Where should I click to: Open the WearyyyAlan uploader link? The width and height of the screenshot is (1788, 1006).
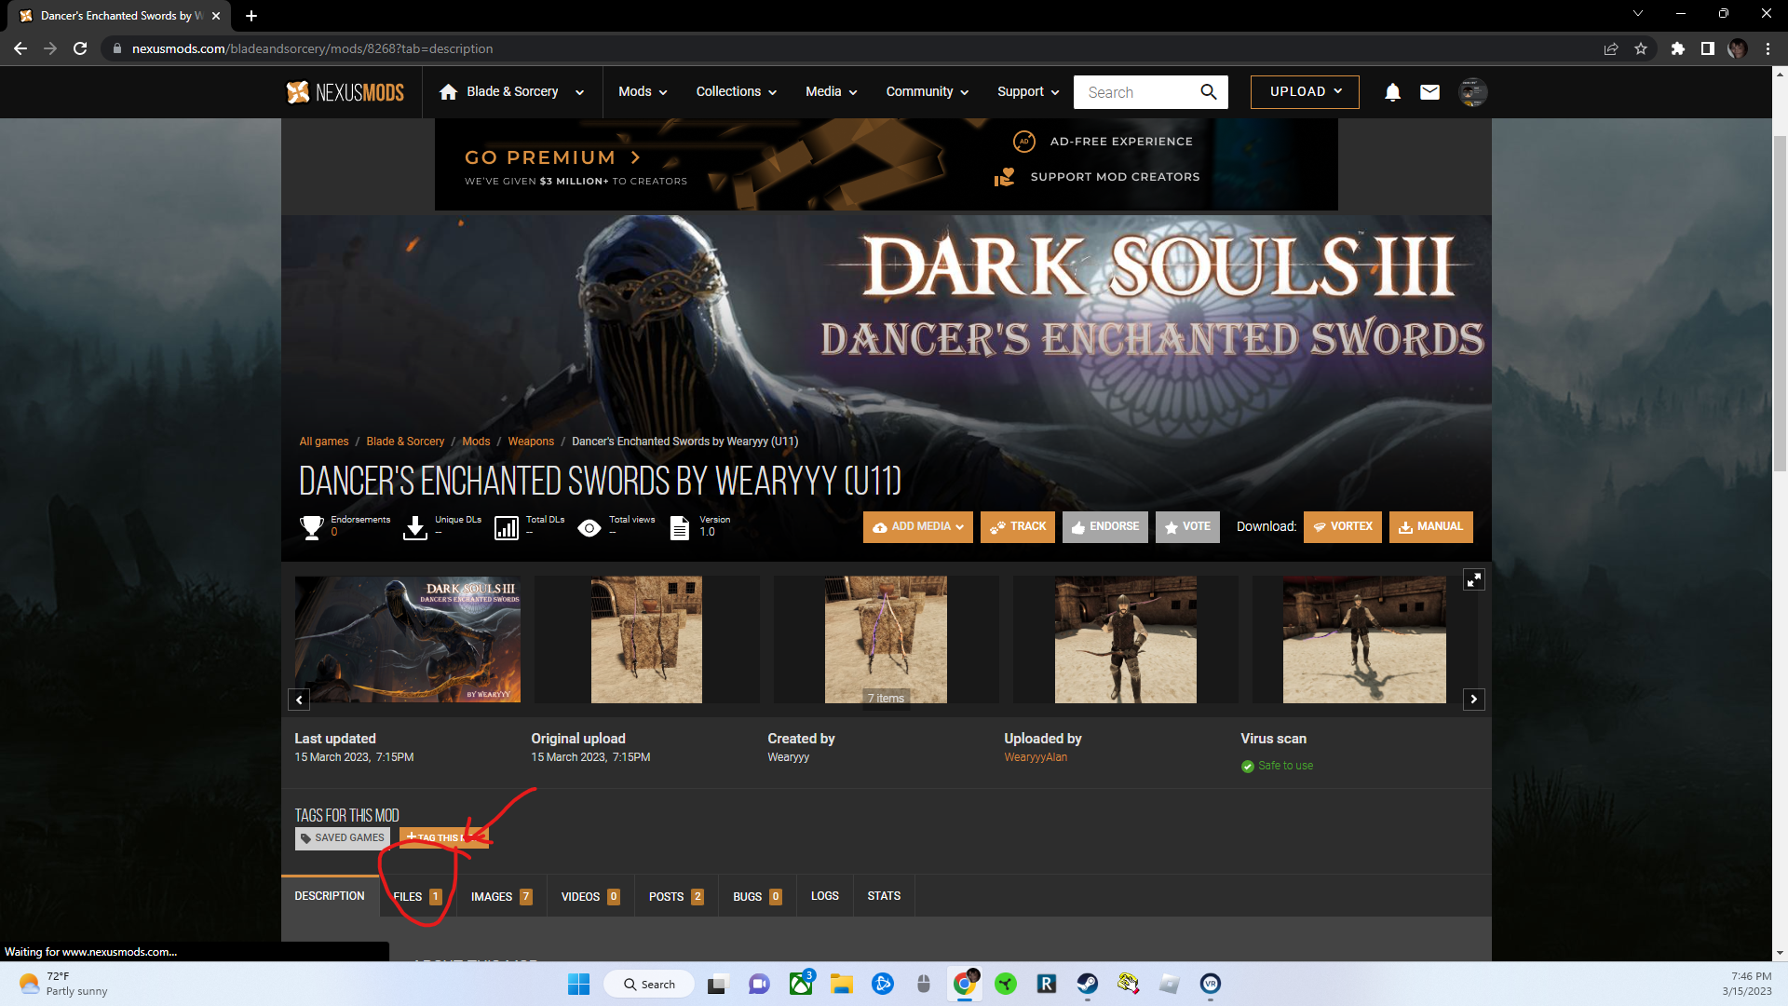pyautogui.click(x=1036, y=757)
